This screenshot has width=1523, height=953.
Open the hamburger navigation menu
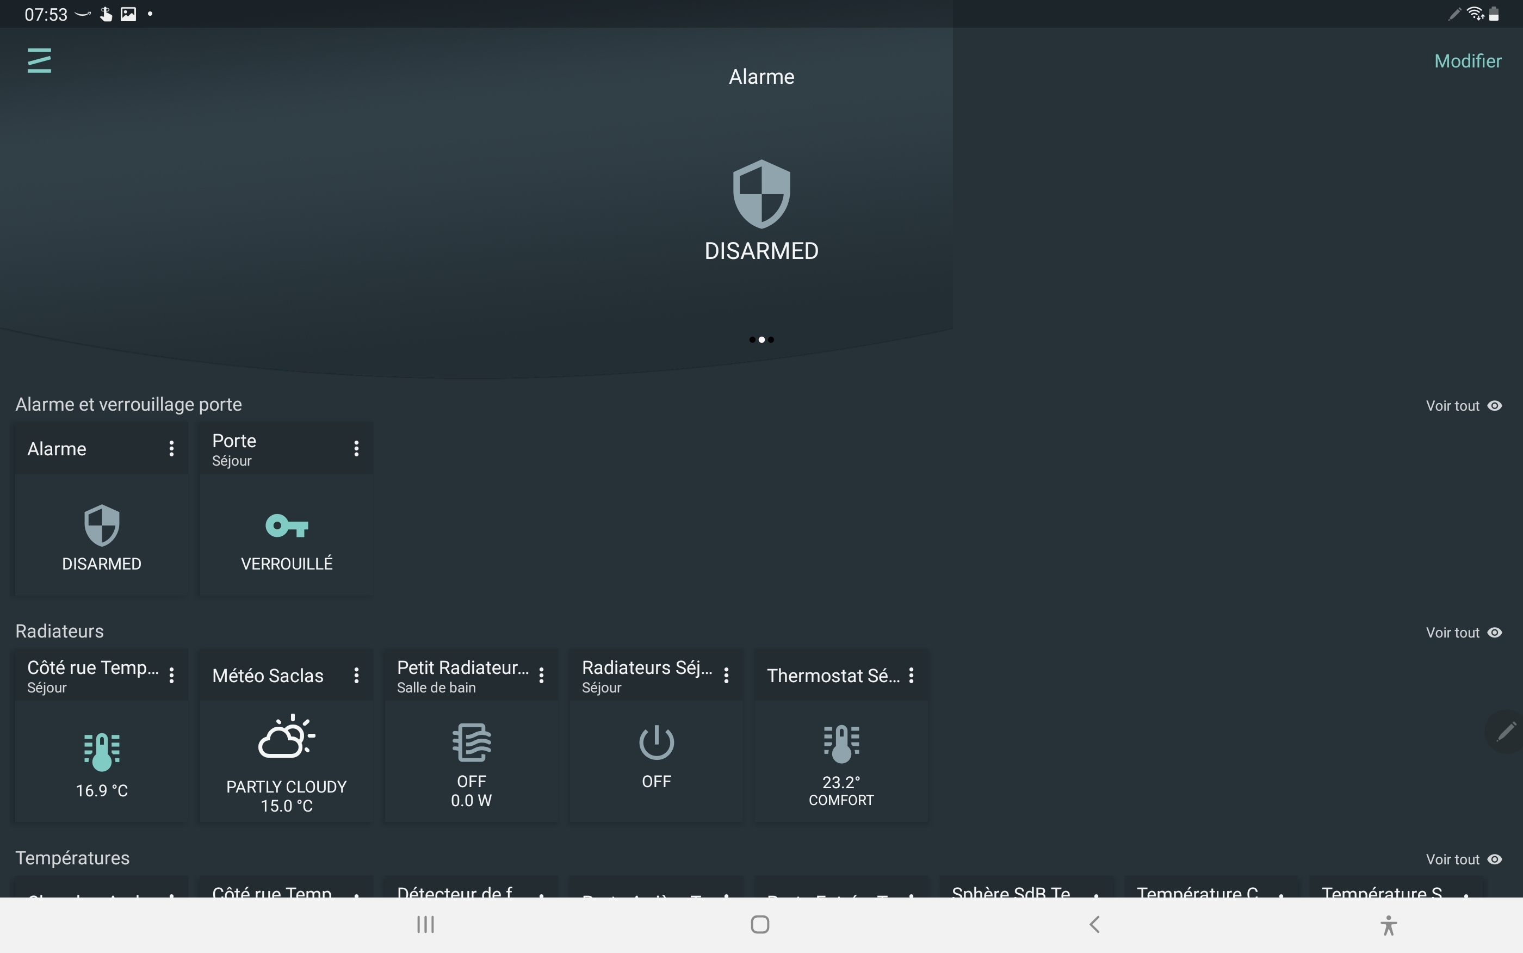[39, 61]
